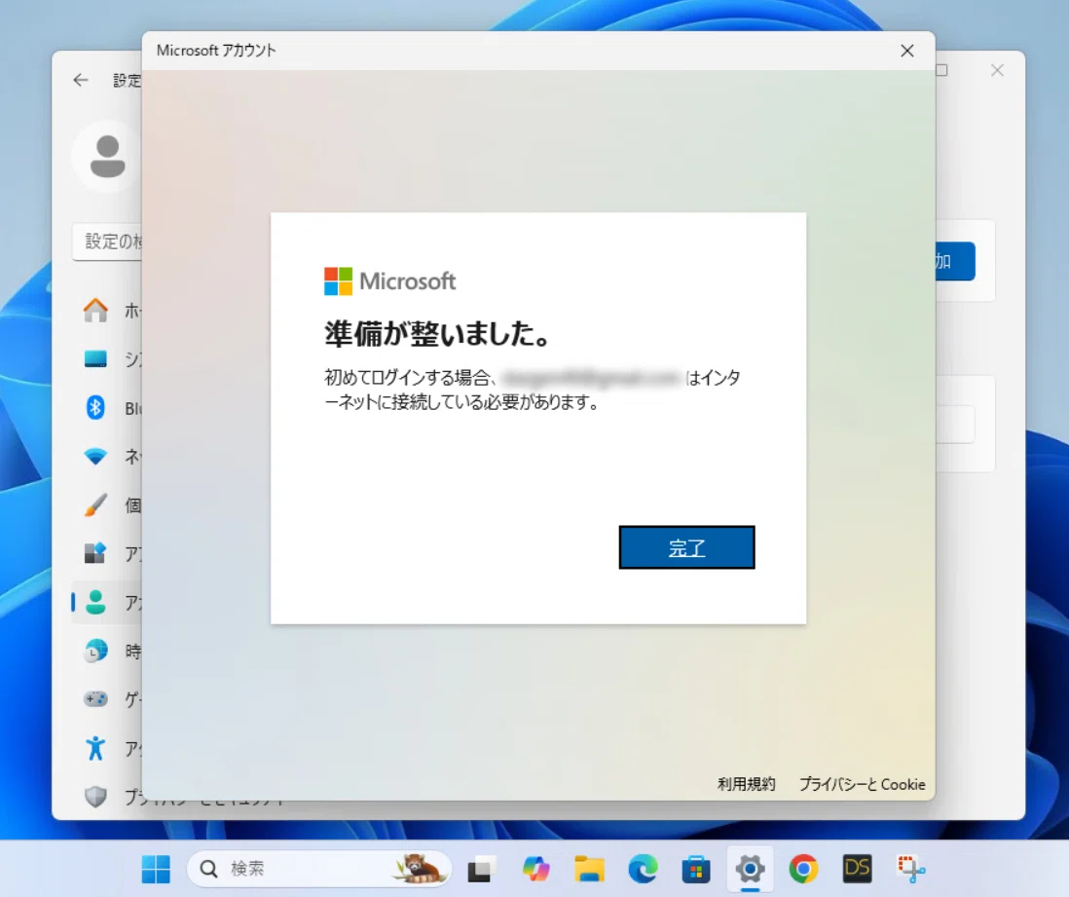Click the taskbar 検索 search box
This screenshot has height=897, width=1069.
318,869
